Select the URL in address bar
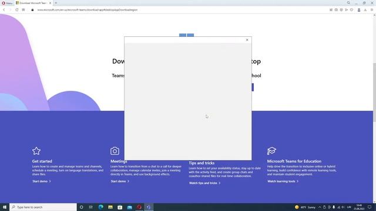 [x=88, y=10]
